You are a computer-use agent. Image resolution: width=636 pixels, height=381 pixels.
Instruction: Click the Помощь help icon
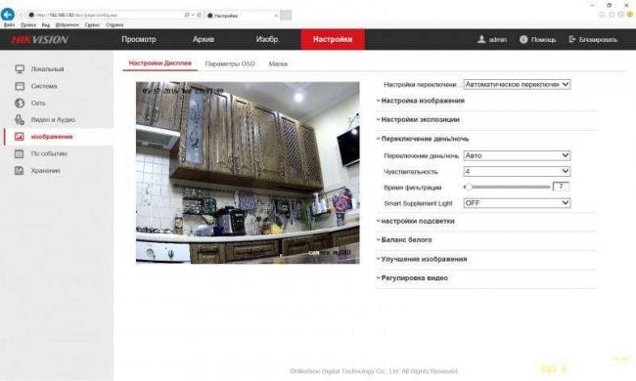(523, 39)
